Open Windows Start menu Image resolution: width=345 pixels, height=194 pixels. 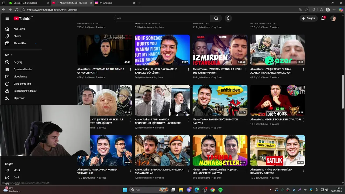pos(125,190)
